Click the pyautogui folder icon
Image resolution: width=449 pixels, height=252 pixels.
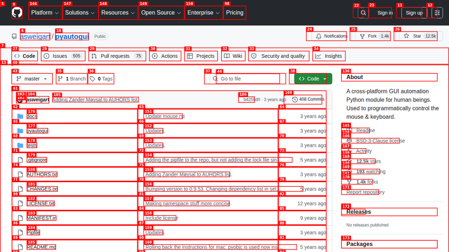[x=20, y=131]
